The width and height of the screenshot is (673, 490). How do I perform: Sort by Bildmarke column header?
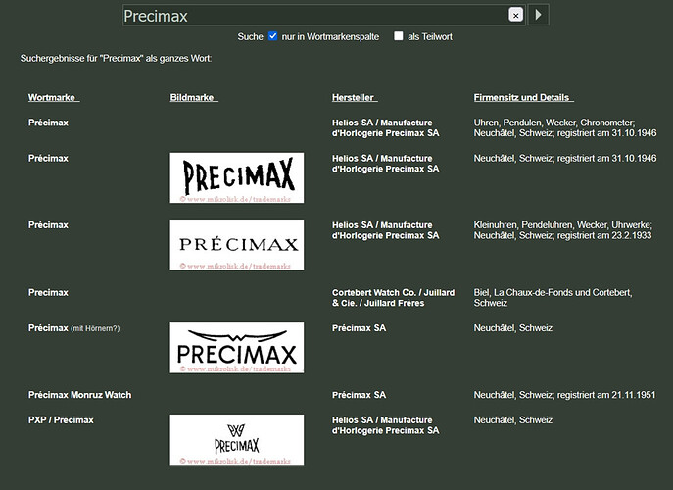pos(194,97)
